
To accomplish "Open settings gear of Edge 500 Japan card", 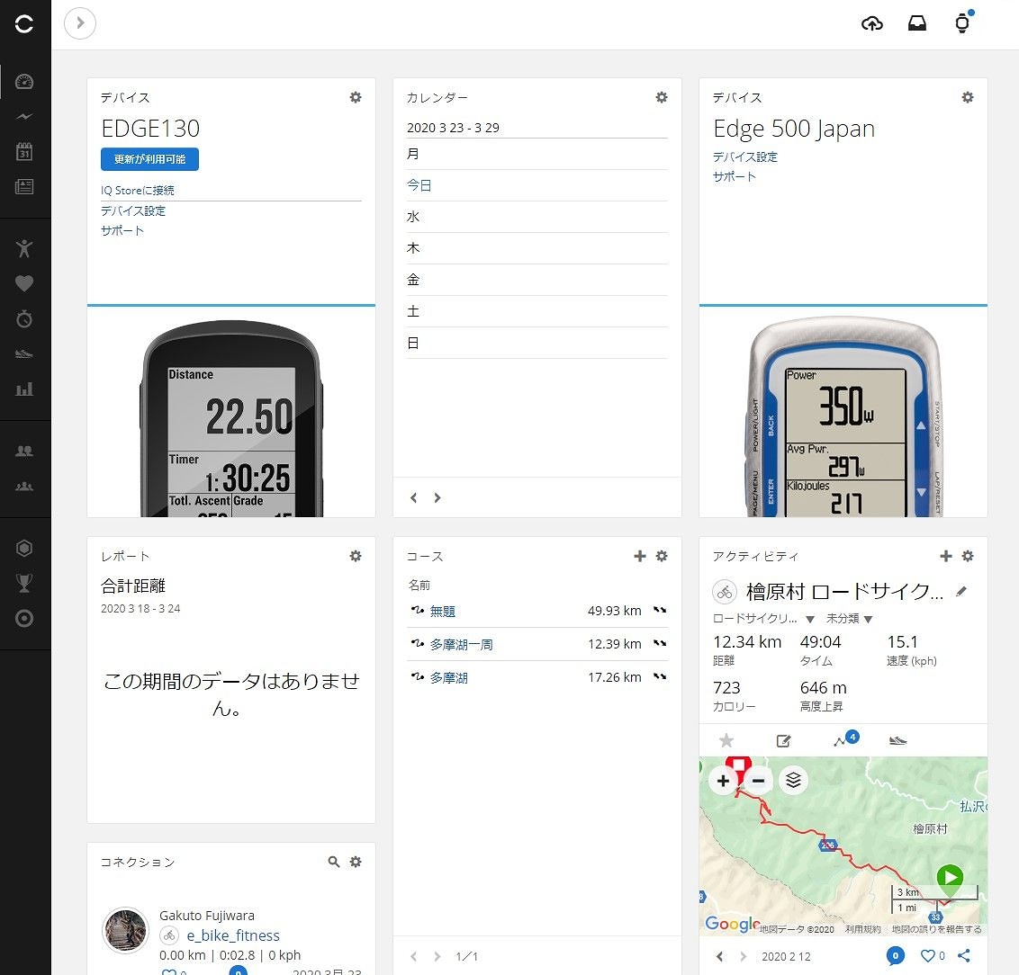I will click(x=968, y=97).
